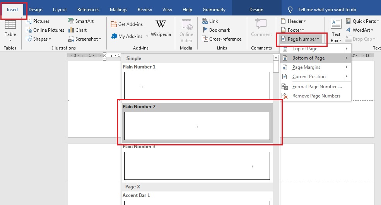Select the Plain Number 3 preview
Screen dimensions: 381x205
(197, 166)
